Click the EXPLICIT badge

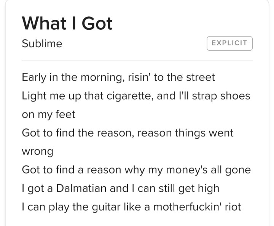(x=229, y=43)
